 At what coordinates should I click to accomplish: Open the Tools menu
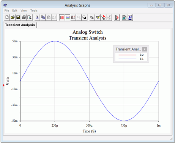click(x=34, y=11)
